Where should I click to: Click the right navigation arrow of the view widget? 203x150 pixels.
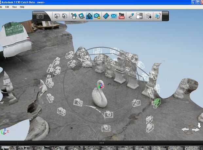pos(195,130)
